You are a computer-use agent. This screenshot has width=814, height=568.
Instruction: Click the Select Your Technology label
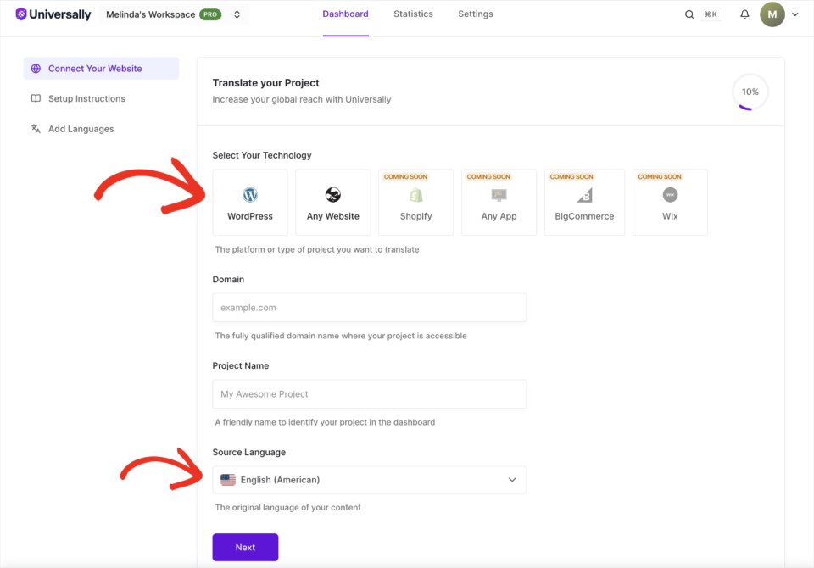click(x=262, y=155)
